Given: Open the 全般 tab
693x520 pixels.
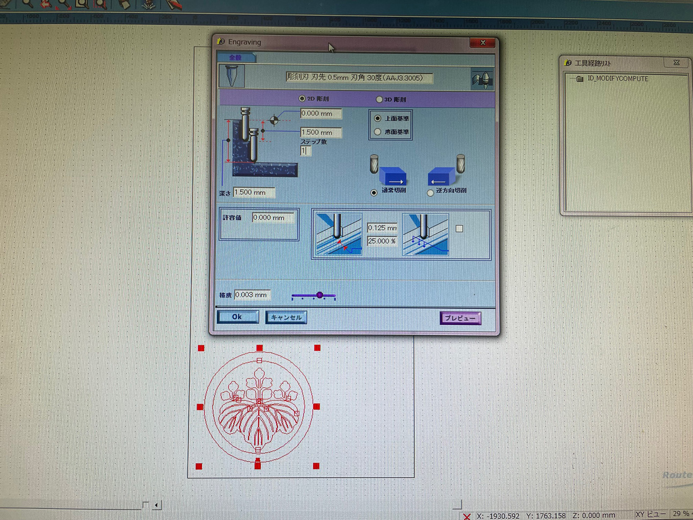Looking at the screenshot, I should 236,58.
